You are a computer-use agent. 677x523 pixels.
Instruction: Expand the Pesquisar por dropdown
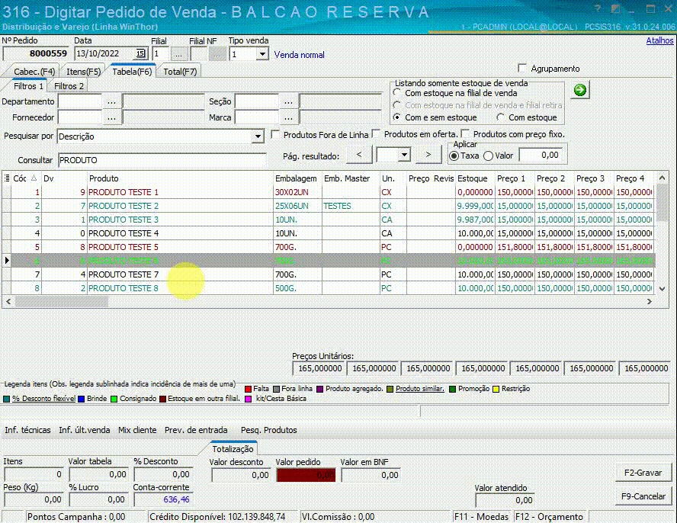coord(258,136)
